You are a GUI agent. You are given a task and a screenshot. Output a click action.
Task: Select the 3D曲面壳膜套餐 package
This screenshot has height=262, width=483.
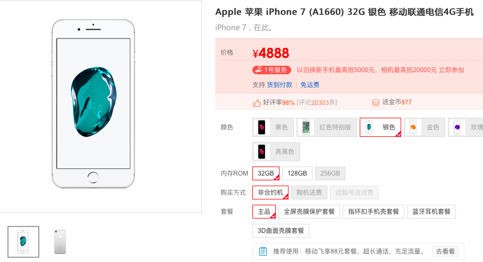[281, 231]
